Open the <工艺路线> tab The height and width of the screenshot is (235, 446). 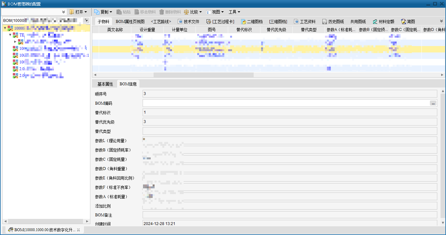click(161, 22)
